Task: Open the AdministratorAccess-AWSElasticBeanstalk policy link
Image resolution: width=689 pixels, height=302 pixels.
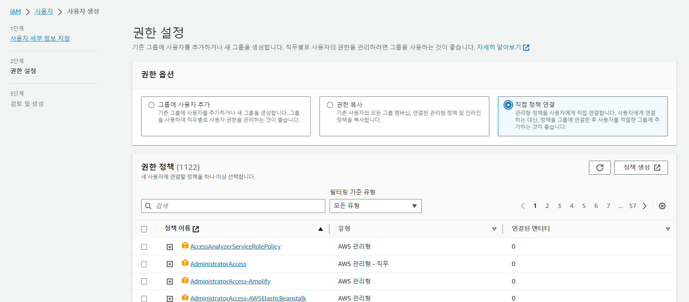Action: (x=248, y=298)
